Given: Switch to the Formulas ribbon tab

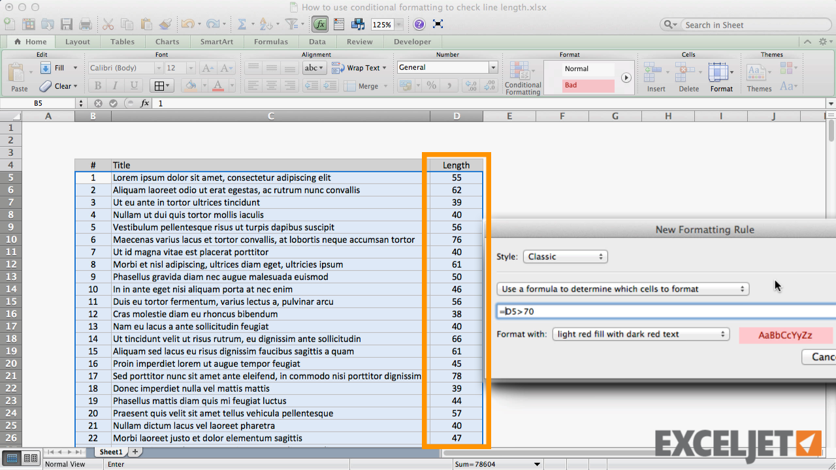Looking at the screenshot, I should click(271, 41).
